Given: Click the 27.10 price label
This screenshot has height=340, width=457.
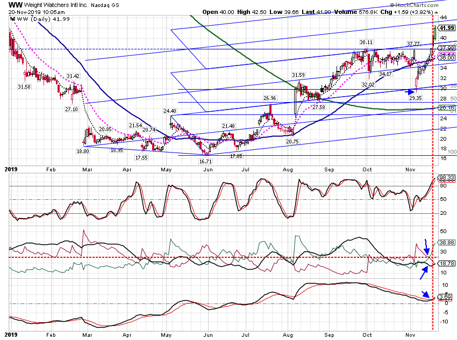Looking at the screenshot, I should [x=72, y=109].
